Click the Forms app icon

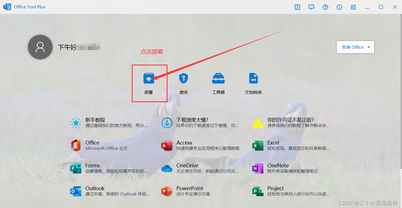point(76,168)
